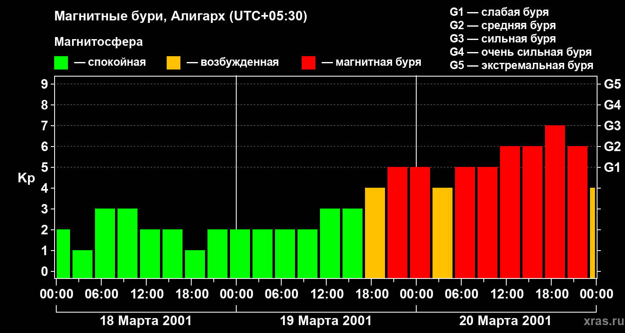Click the '18:00' time label of 18 Марта
Image resolution: width=625 pixels, height=333 pixels.
(x=191, y=294)
